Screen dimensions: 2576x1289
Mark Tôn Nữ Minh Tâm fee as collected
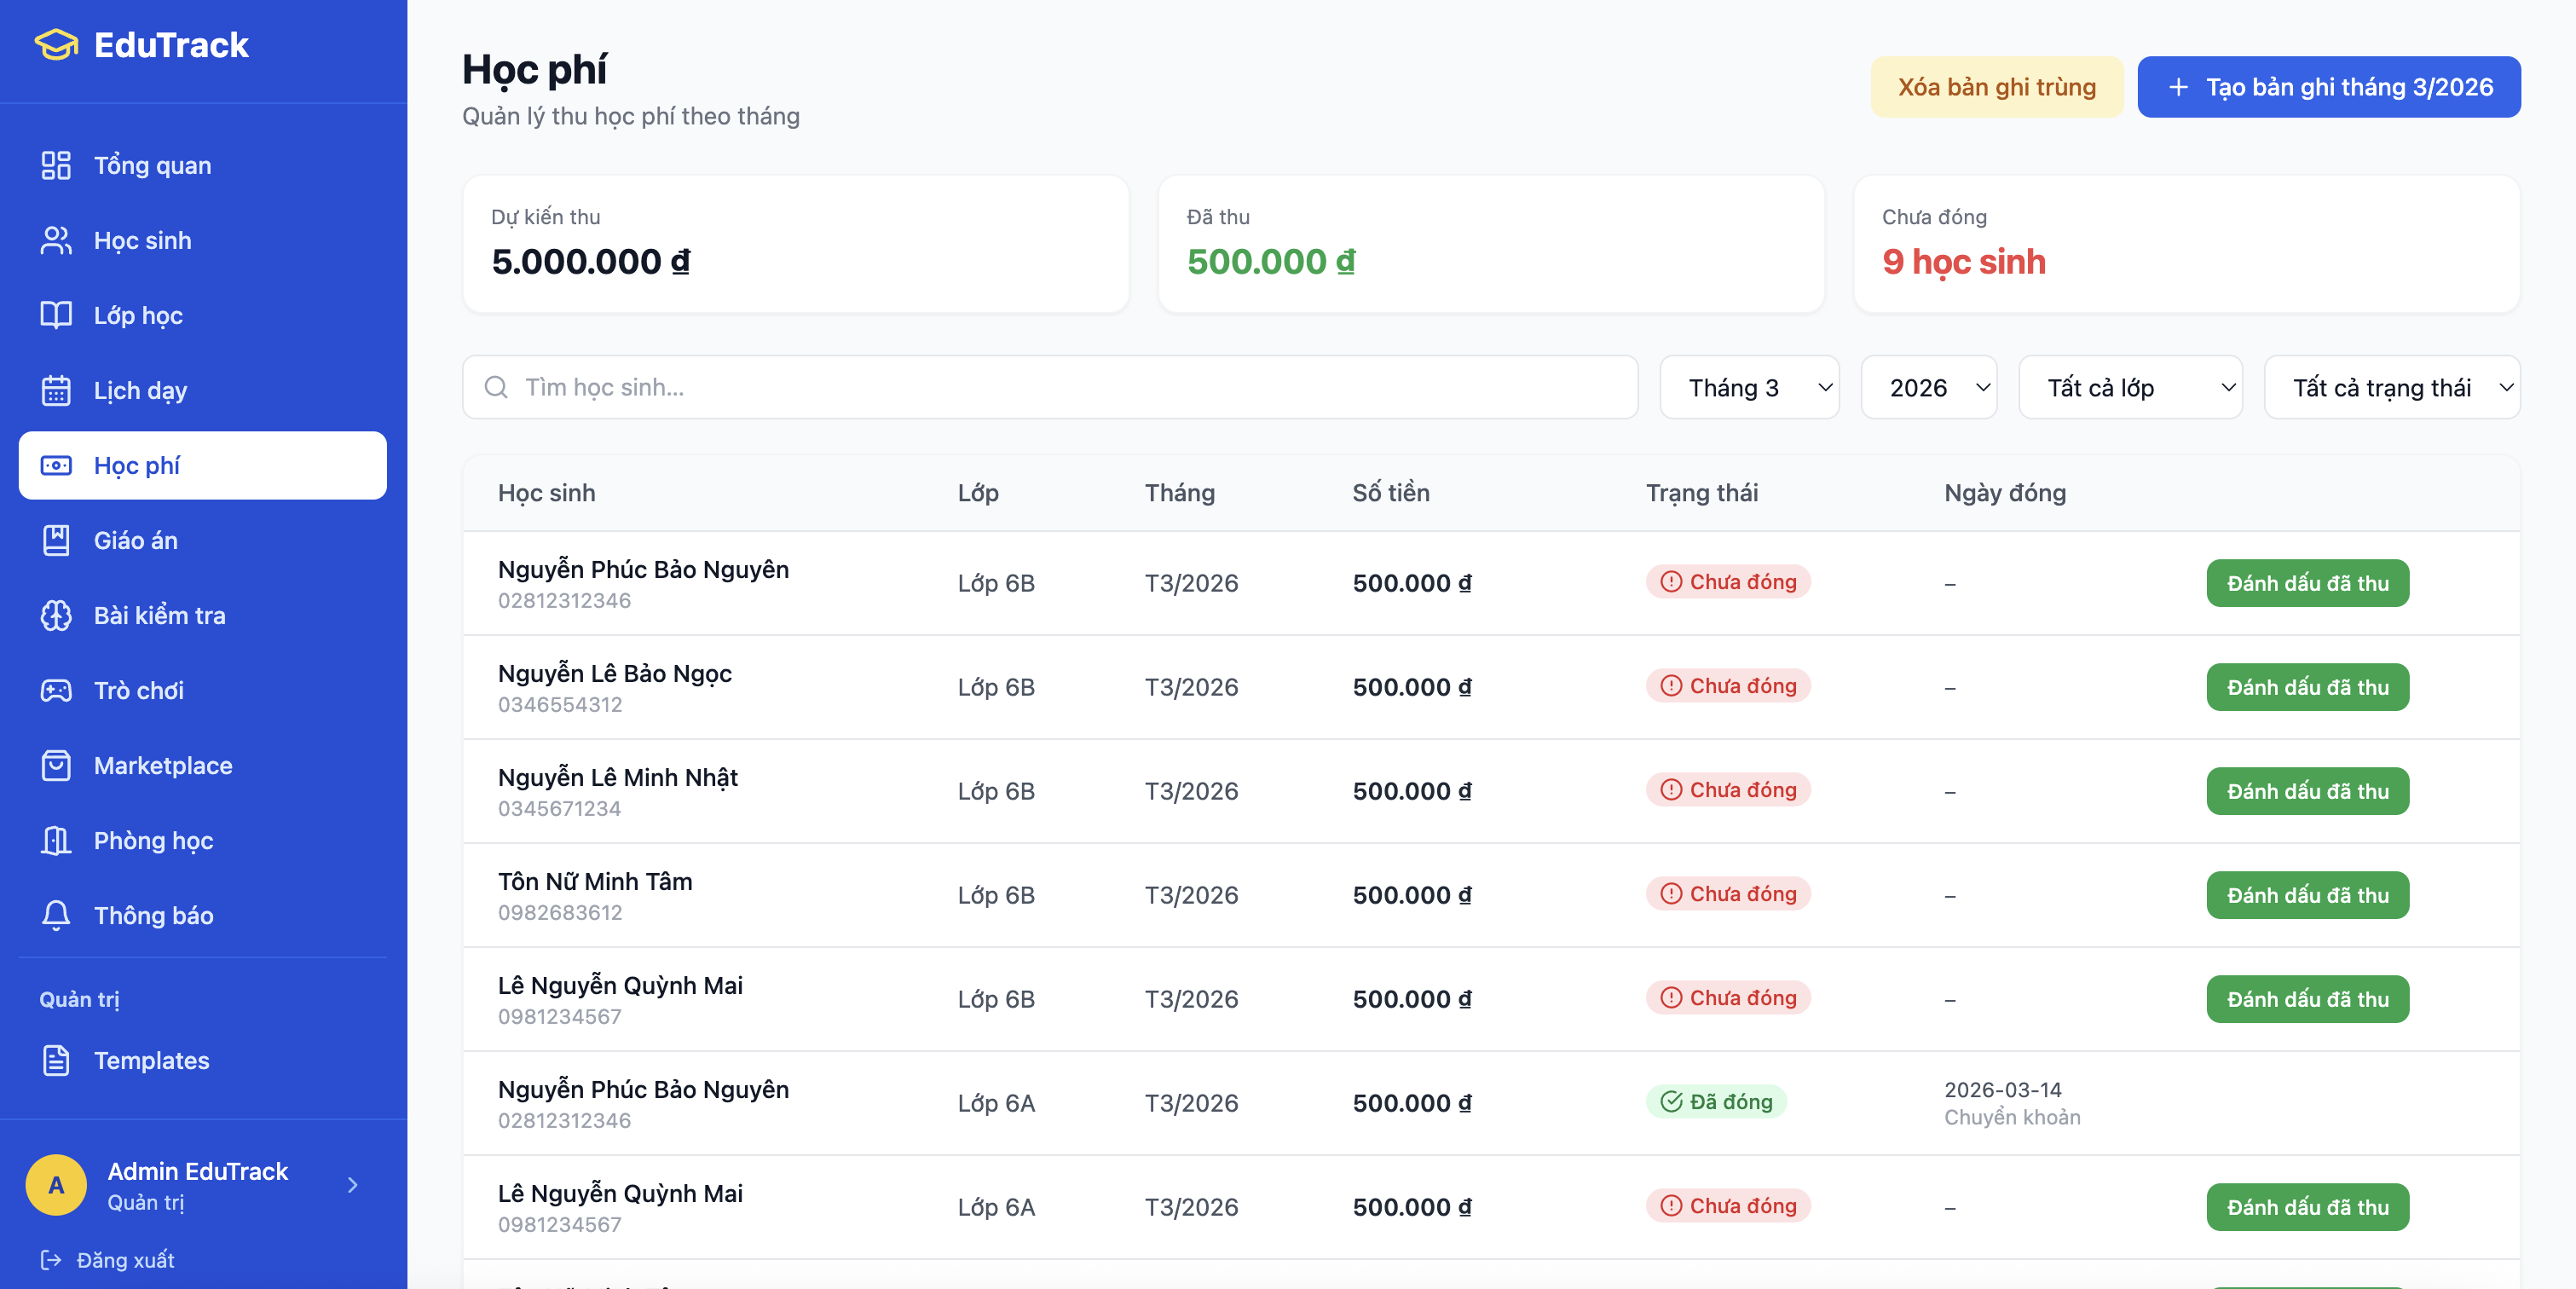[x=2307, y=895]
